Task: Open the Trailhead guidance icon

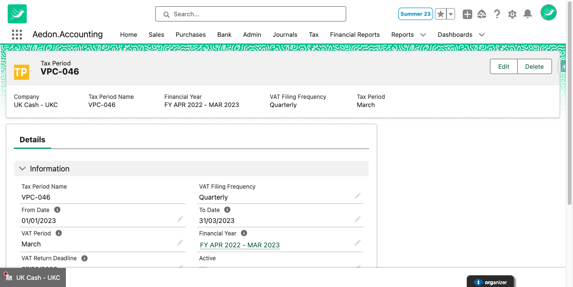Action: pyautogui.click(x=482, y=14)
